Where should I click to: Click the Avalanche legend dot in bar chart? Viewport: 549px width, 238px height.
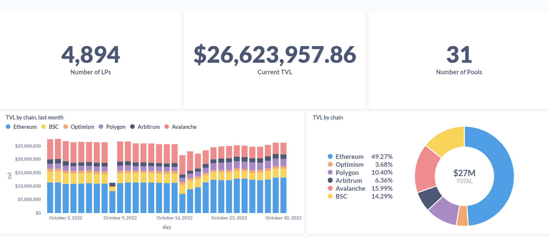(166, 127)
